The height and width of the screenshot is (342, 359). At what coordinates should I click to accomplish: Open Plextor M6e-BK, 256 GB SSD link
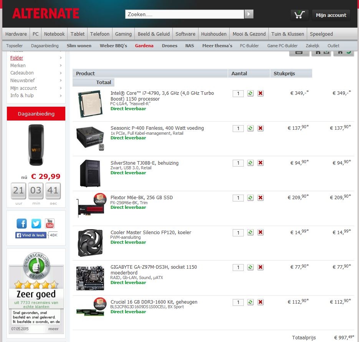[x=142, y=198]
